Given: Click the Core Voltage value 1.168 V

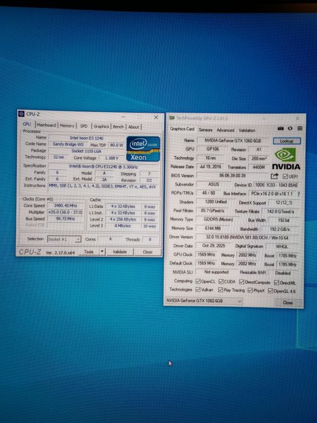Looking at the screenshot, I should pos(112,158).
